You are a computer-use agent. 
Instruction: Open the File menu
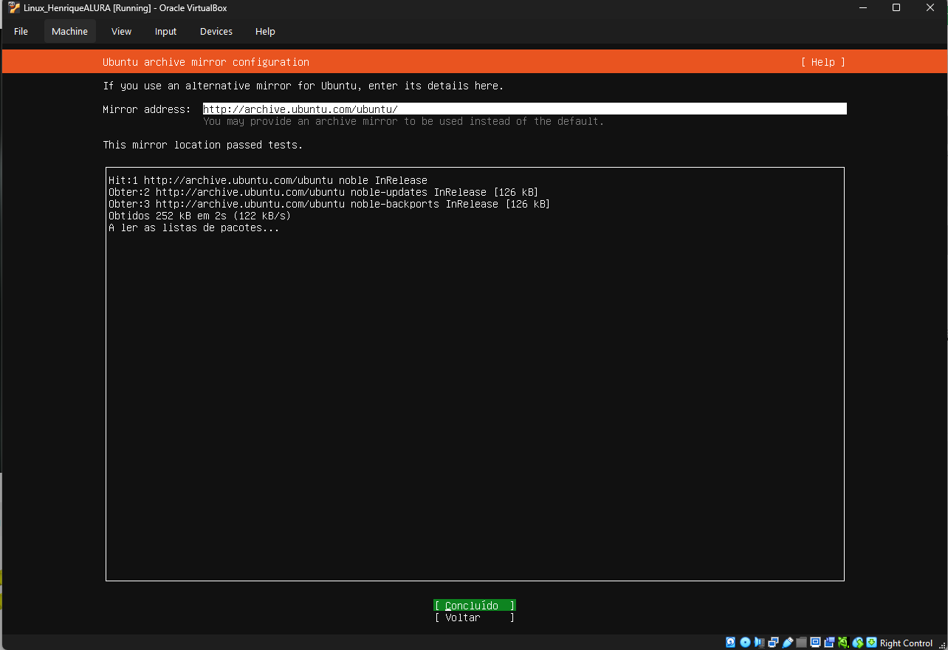(x=21, y=32)
